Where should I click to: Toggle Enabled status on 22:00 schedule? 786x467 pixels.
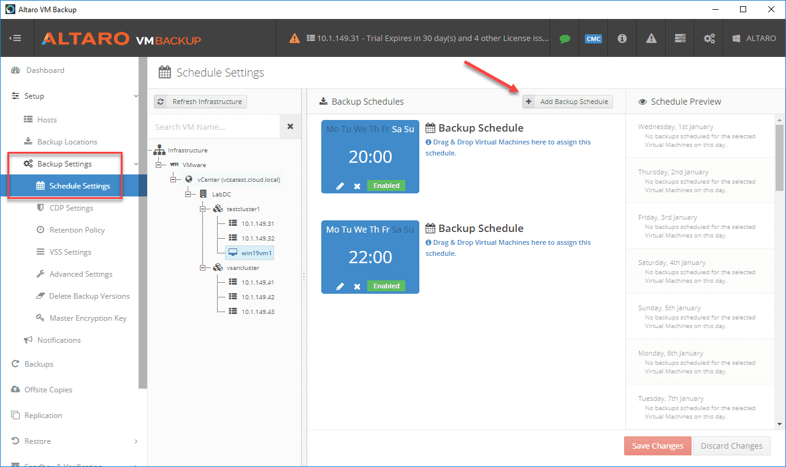[386, 286]
